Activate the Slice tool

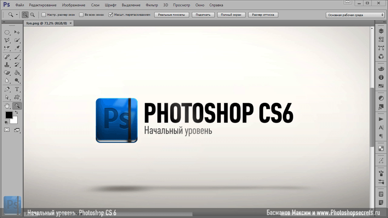point(7,48)
